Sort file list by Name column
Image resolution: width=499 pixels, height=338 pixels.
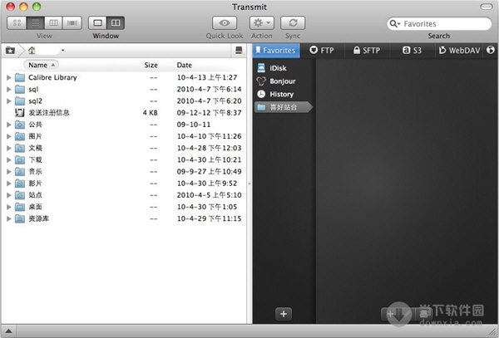42,65
